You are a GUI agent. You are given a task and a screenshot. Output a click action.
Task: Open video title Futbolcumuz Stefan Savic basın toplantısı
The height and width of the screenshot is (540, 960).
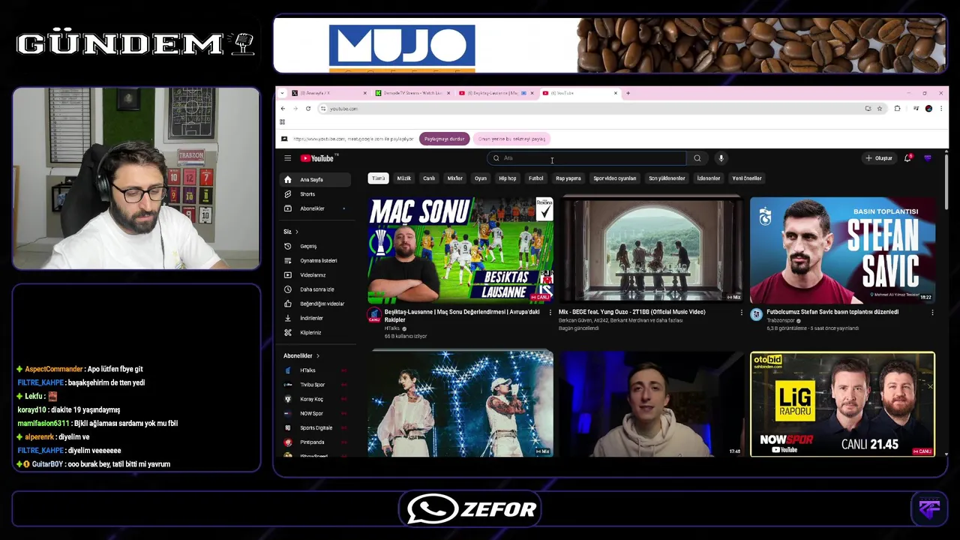(832, 312)
